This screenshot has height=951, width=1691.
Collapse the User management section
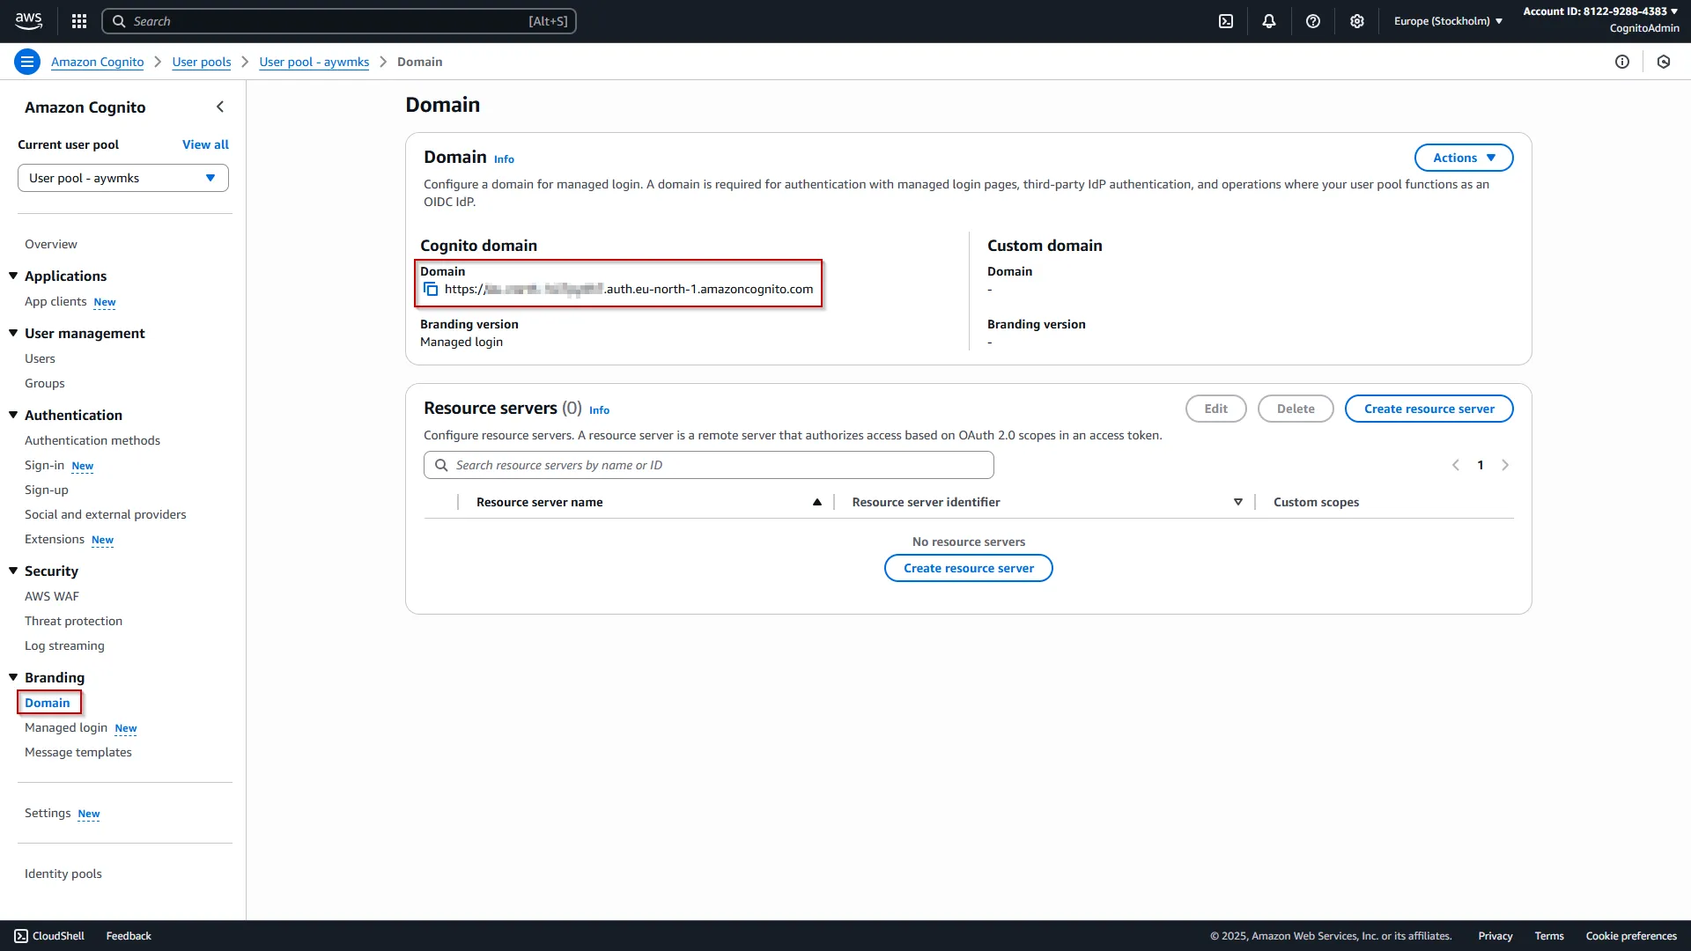tap(13, 333)
